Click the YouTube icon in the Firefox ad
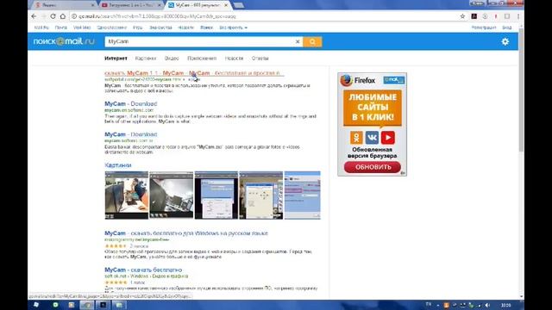 click(x=387, y=138)
